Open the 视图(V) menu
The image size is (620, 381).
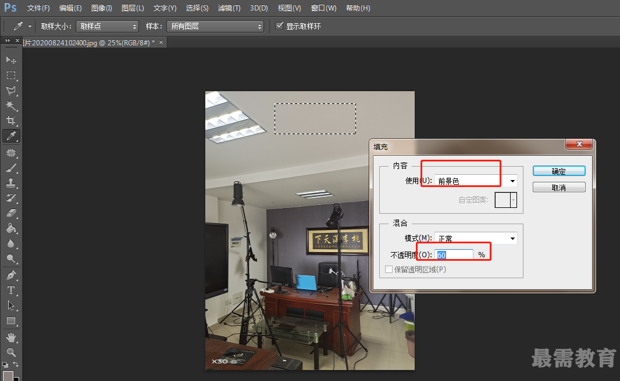pos(290,8)
